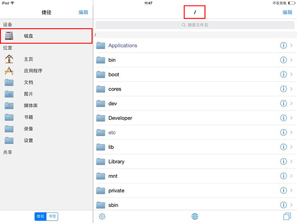Tap 编辑 in the shortcuts sidebar header
This screenshot has height=223, width=297.
tap(83, 12)
